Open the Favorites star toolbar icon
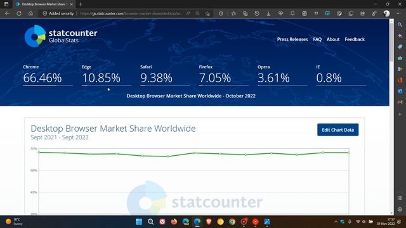 click(x=233, y=13)
